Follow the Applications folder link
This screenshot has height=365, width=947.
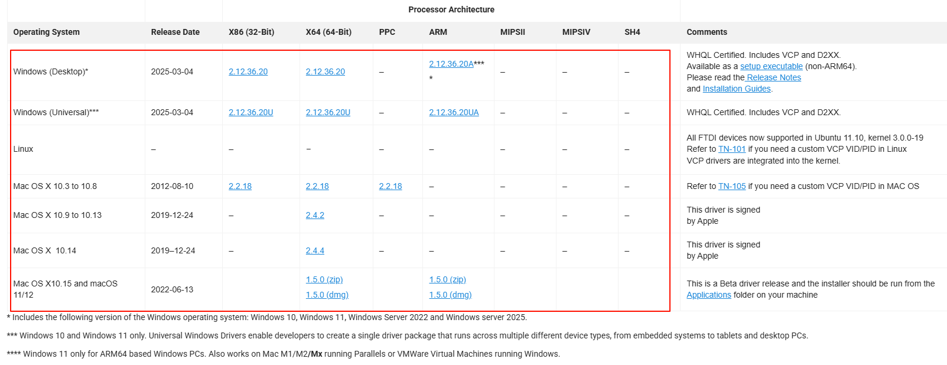pyautogui.click(x=708, y=295)
